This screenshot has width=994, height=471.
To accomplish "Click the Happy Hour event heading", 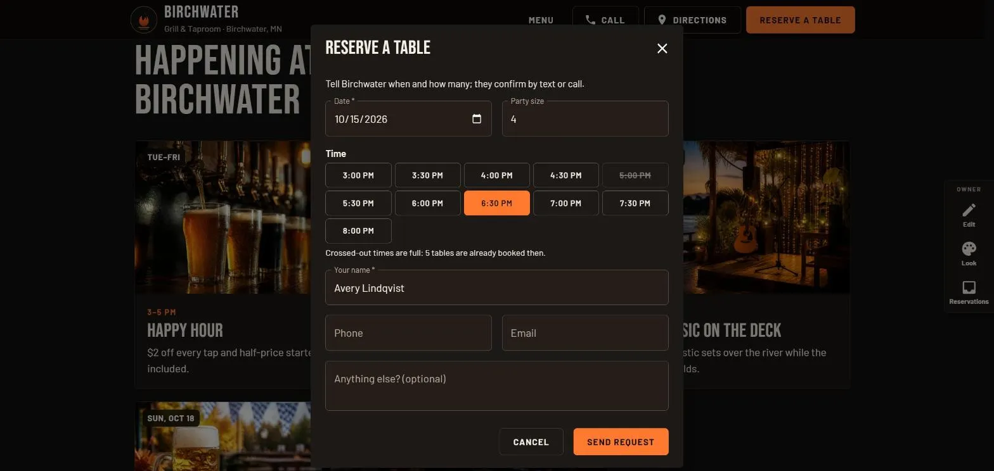I will click(185, 330).
